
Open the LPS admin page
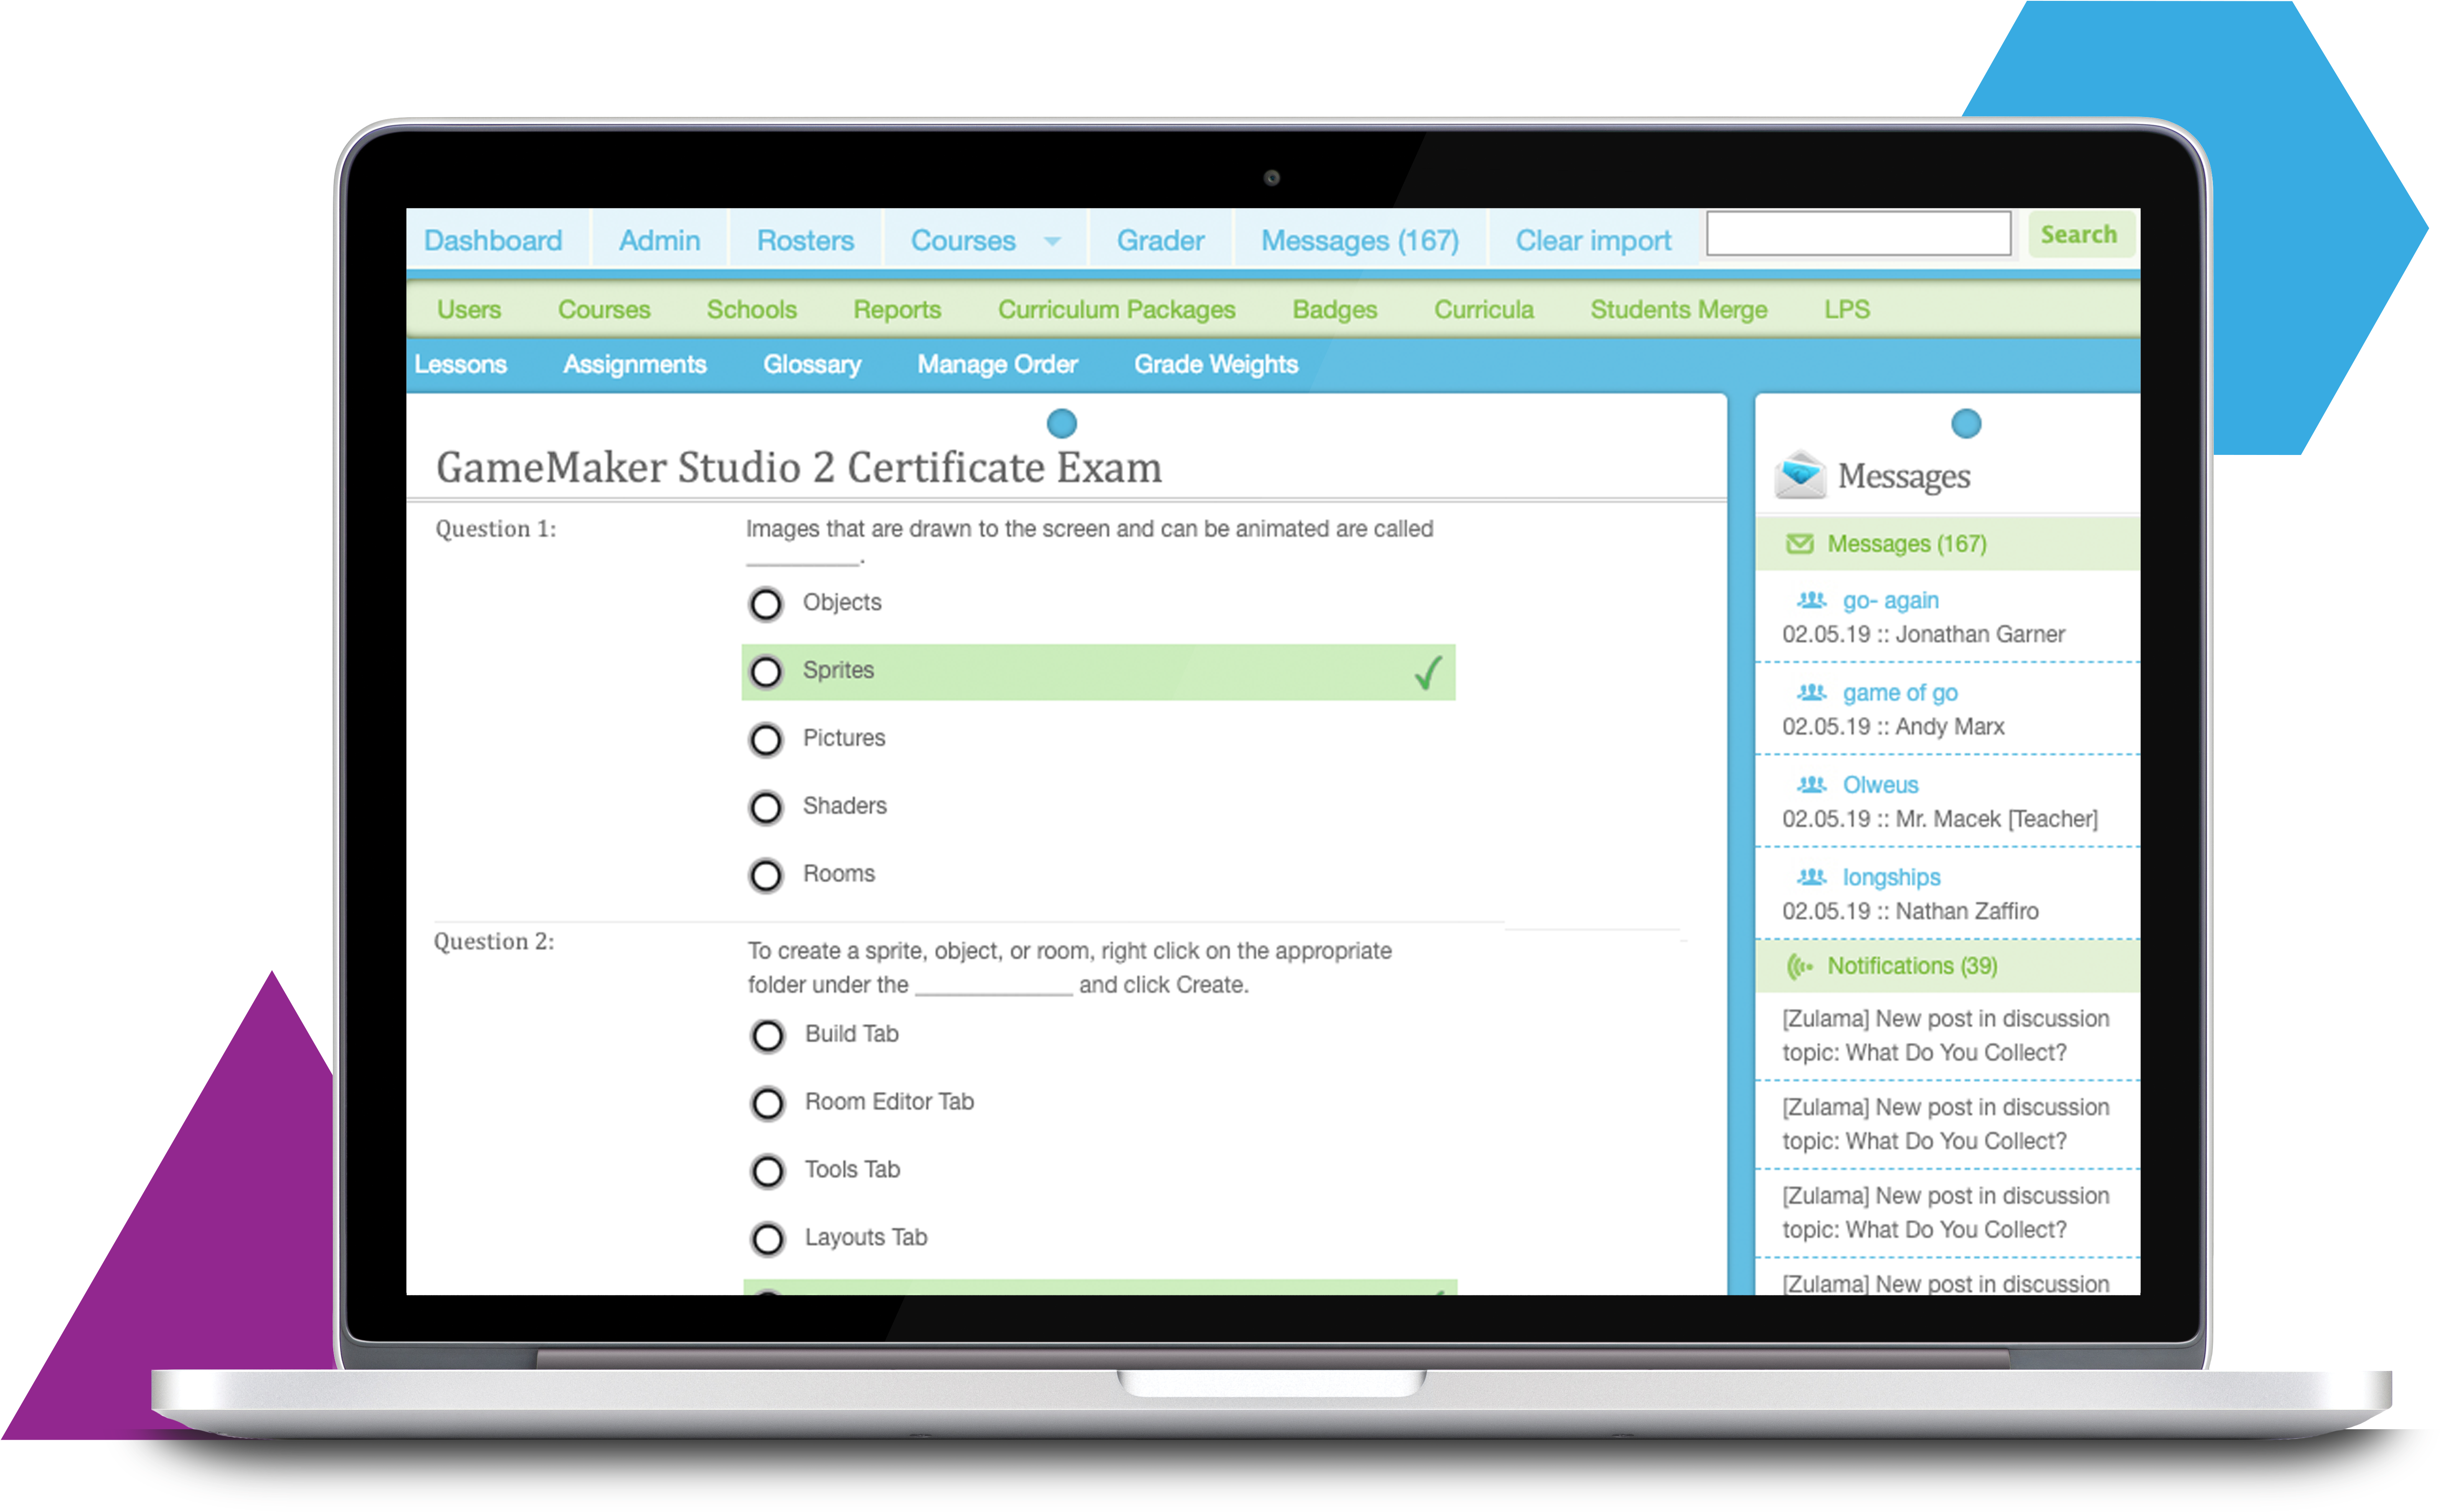click(x=1847, y=309)
